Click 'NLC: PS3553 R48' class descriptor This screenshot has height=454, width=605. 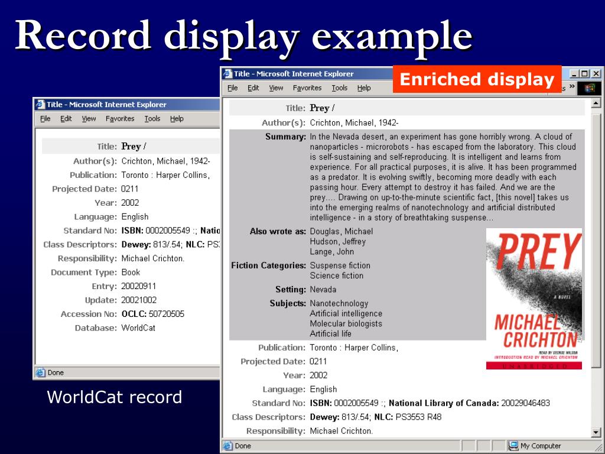click(x=408, y=417)
